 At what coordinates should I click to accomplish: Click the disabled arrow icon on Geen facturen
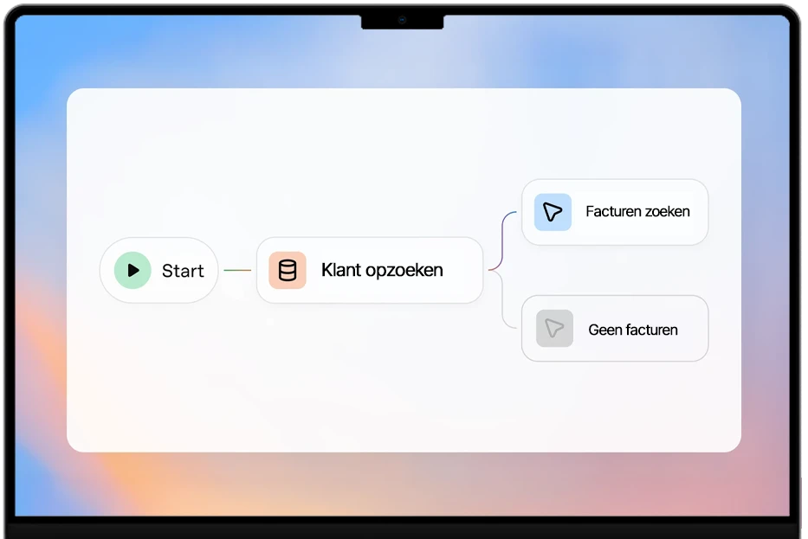pos(554,329)
